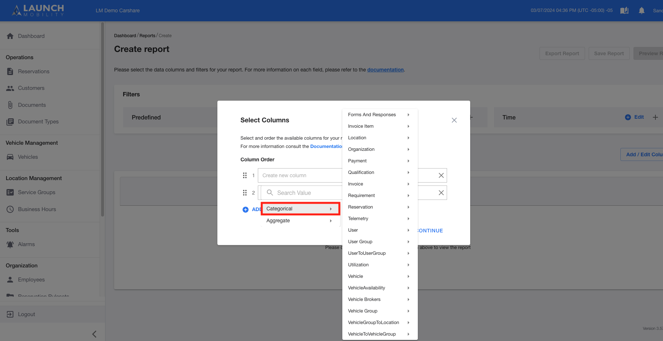Image resolution: width=663 pixels, height=341 pixels.
Task: Click the blue plus Add icon
Action: point(246,210)
